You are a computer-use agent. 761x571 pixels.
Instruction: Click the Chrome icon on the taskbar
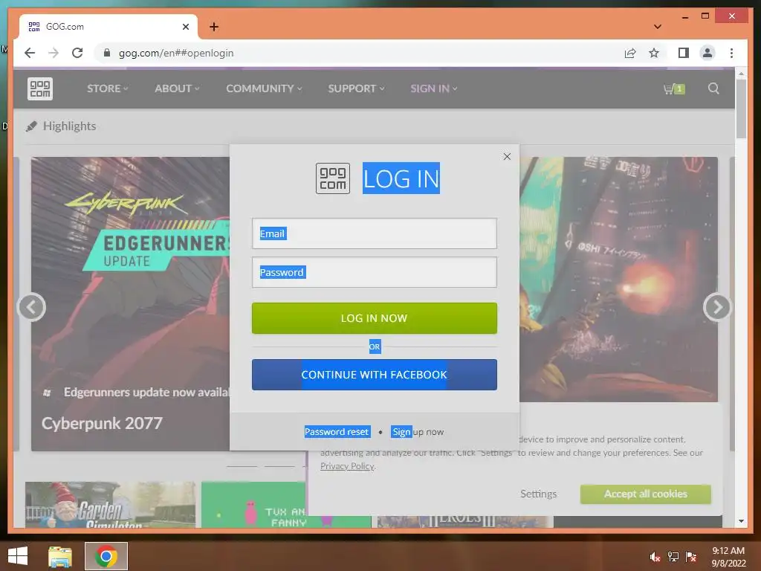(x=106, y=556)
